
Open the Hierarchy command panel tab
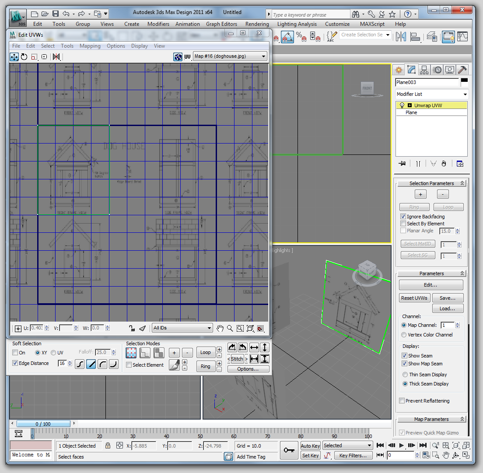[x=424, y=70]
